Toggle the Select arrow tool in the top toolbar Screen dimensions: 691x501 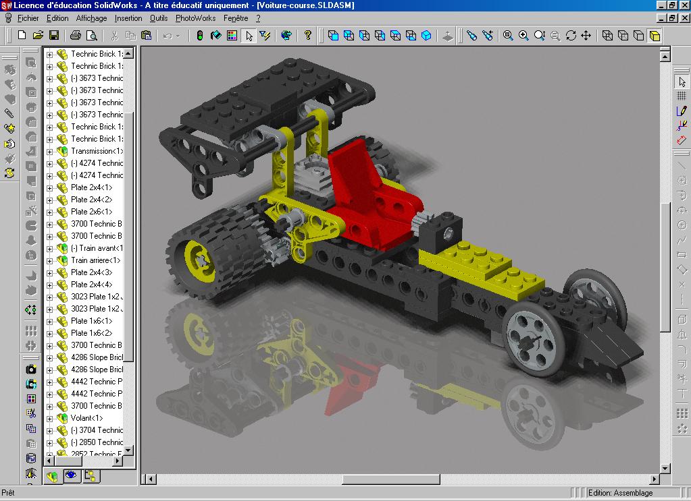point(249,36)
